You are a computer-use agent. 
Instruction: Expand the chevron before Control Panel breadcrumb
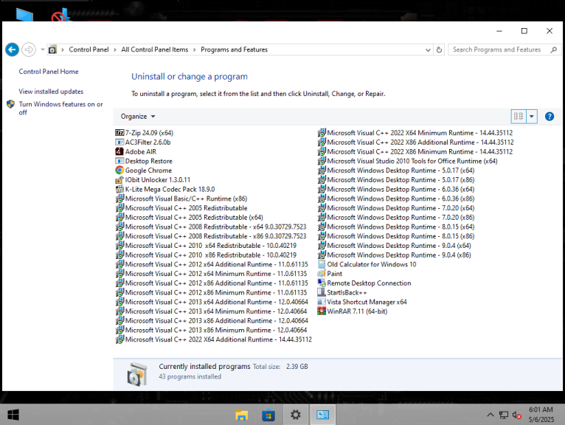(x=63, y=49)
